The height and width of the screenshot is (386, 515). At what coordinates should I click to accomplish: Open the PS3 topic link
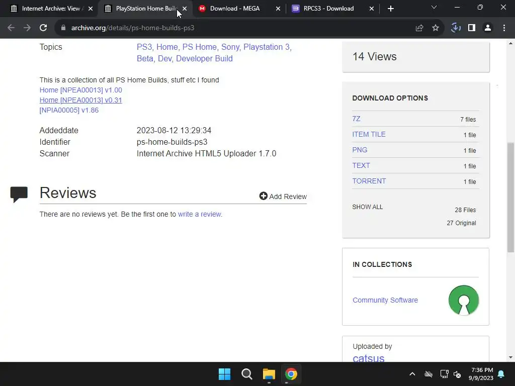[x=144, y=47]
